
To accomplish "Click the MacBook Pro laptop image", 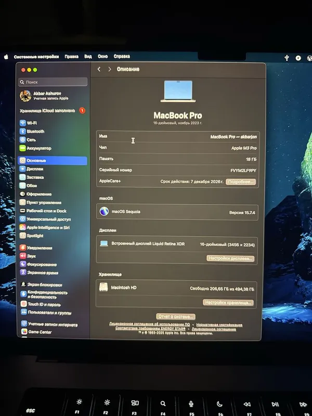I will (x=178, y=92).
